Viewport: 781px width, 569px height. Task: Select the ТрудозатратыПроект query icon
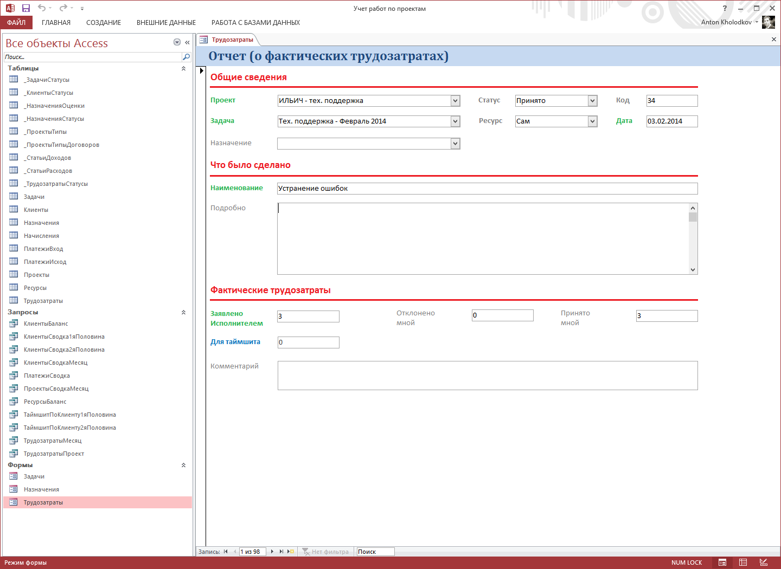(x=14, y=453)
